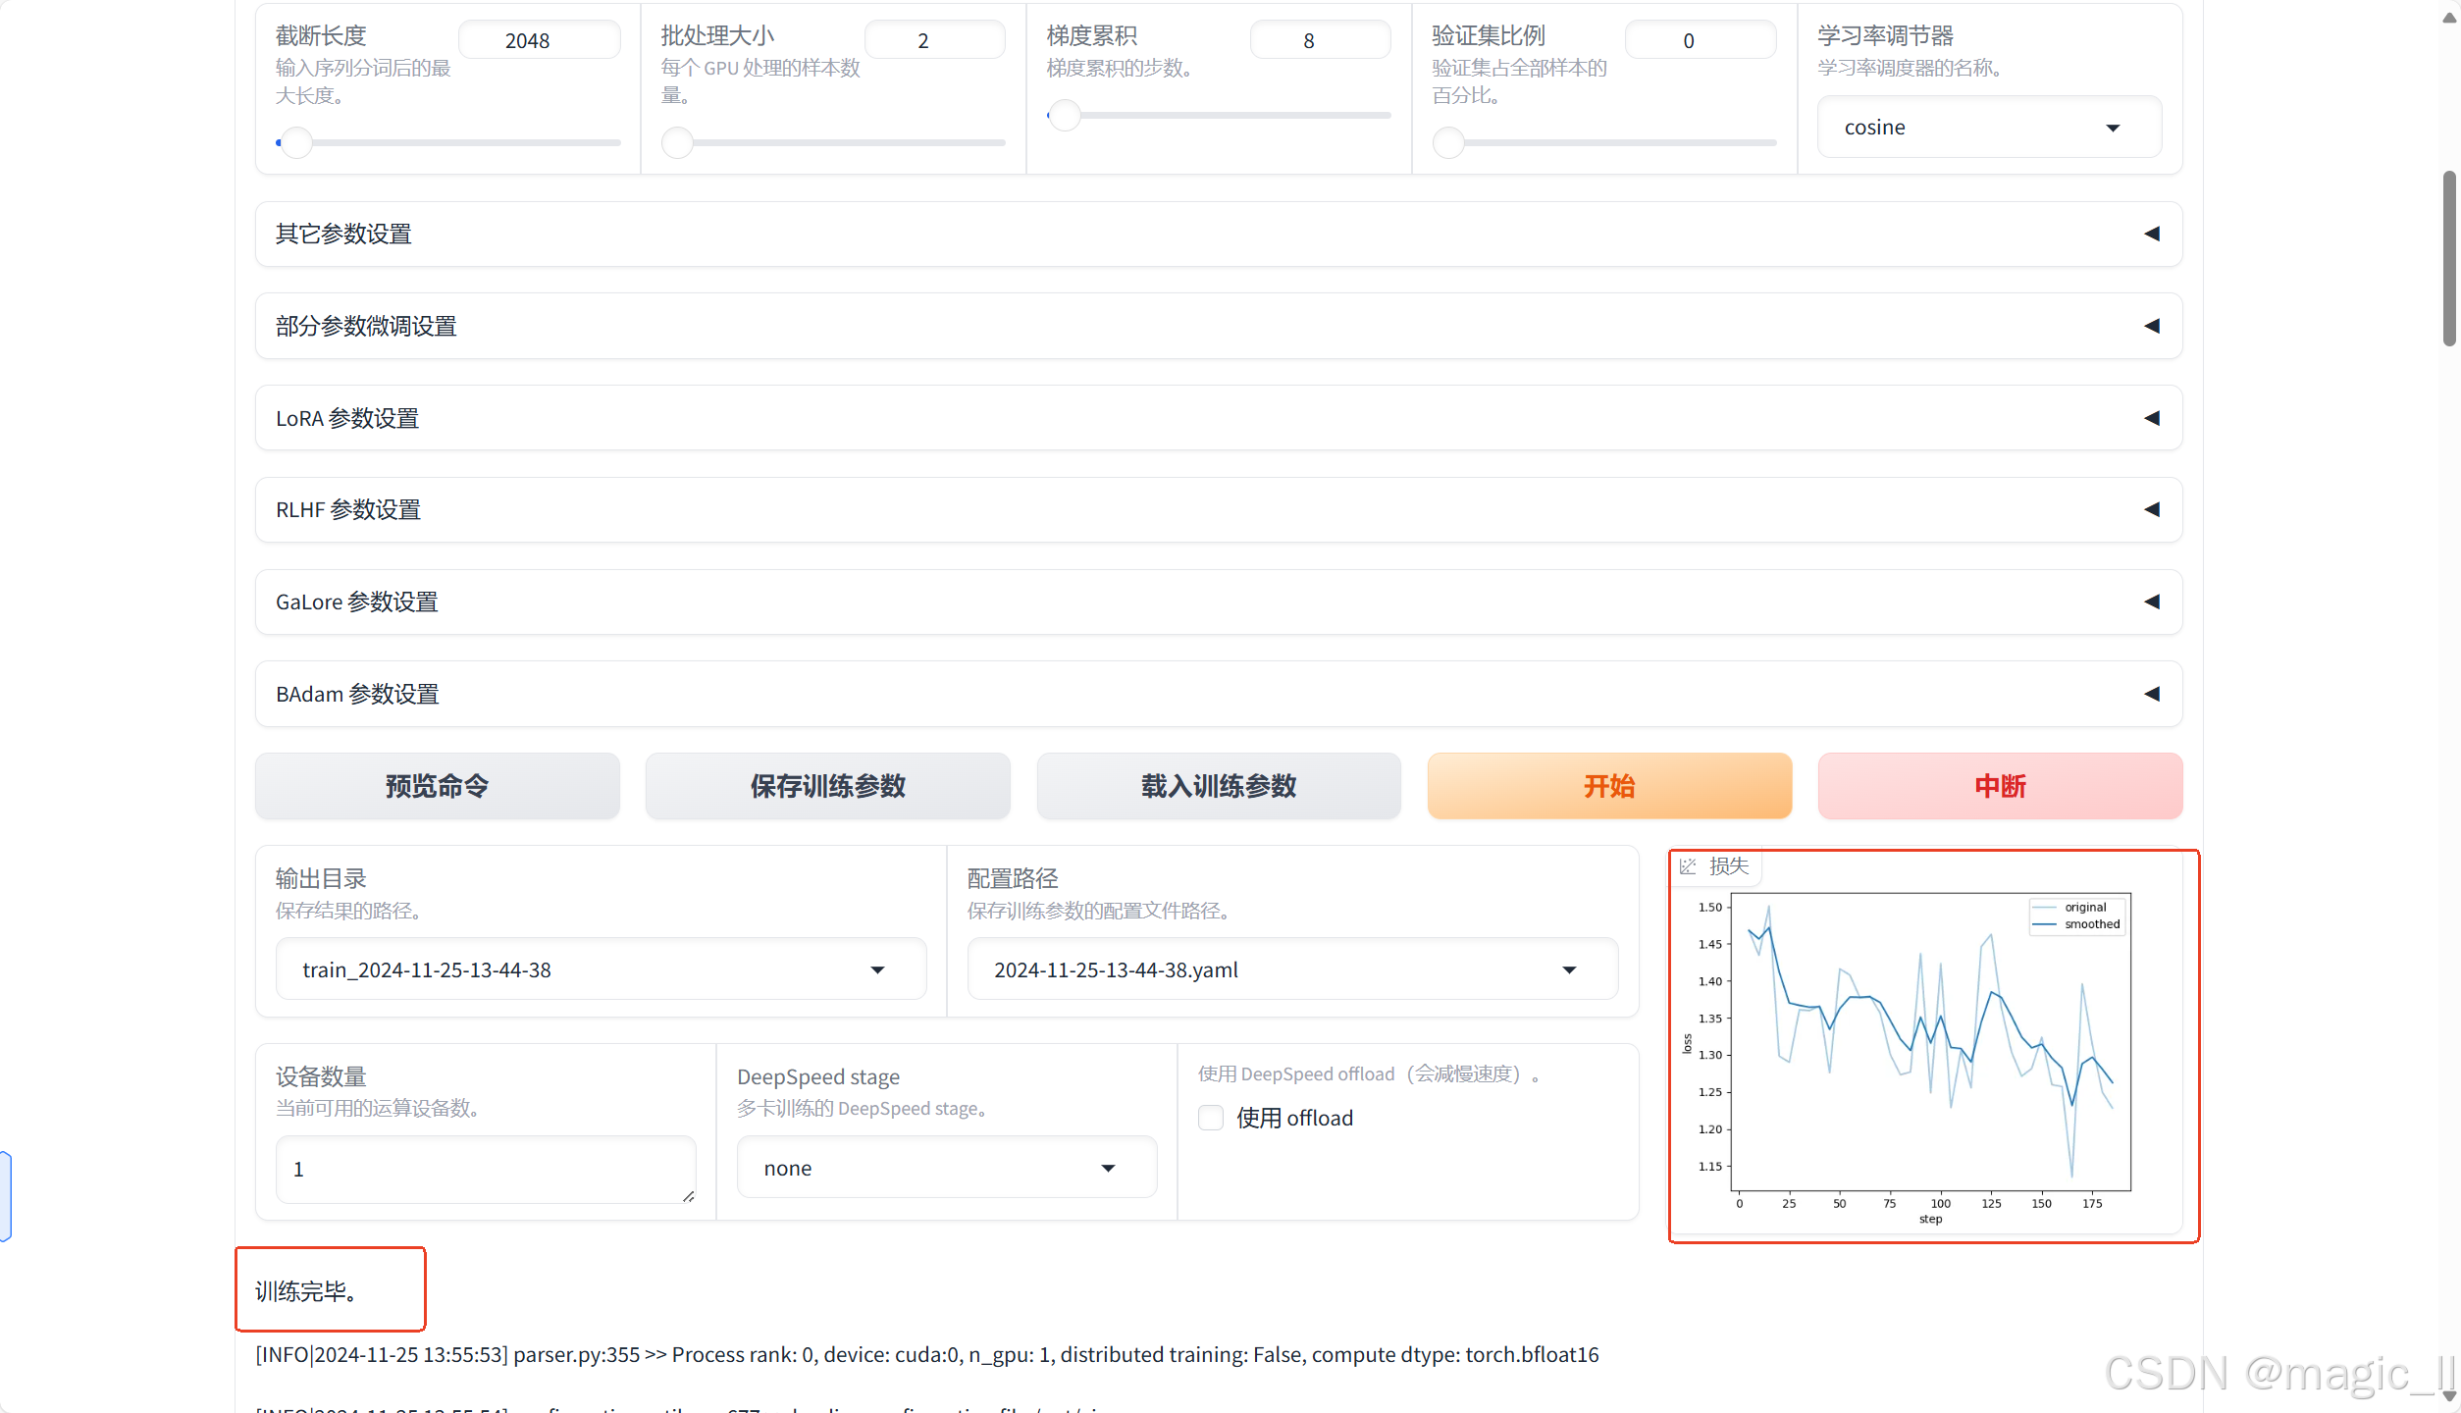The height and width of the screenshot is (1413, 2461).
Task: Click the page vertical scrollbar thumb
Action: click(x=2449, y=258)
